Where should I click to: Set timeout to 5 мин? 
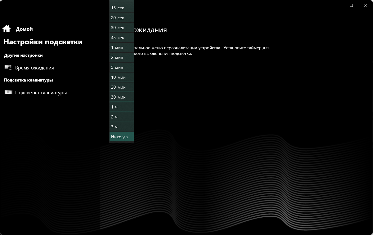click(x=122, y=67)
